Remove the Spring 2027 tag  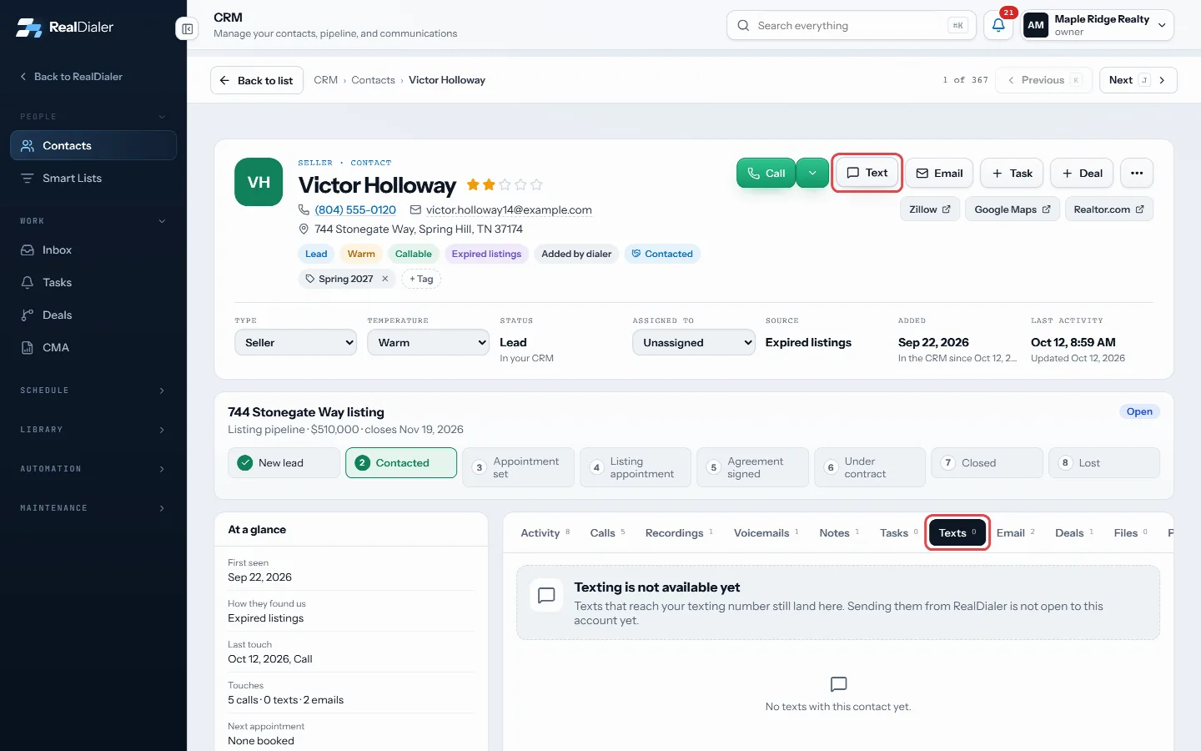coord(385,279)
